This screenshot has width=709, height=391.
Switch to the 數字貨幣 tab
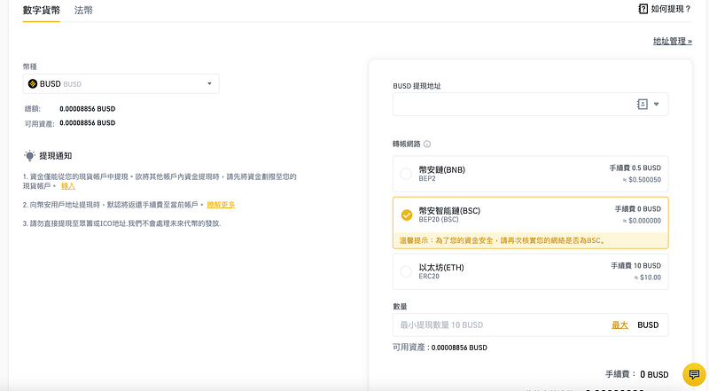pyautogui.click(x=41, y=10)
